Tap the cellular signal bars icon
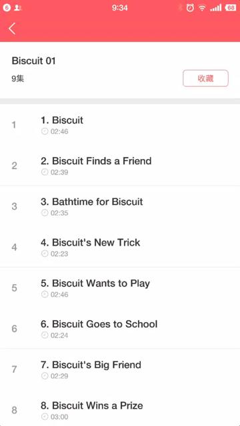The image size is (240, 426). [x=216, y=8]
